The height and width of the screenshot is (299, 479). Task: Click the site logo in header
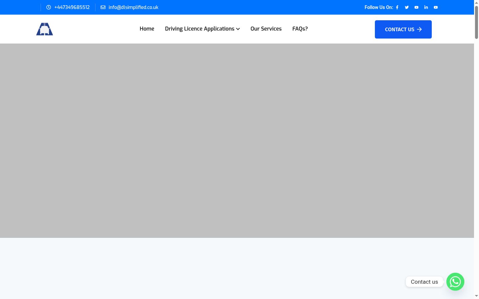[45, 29]
